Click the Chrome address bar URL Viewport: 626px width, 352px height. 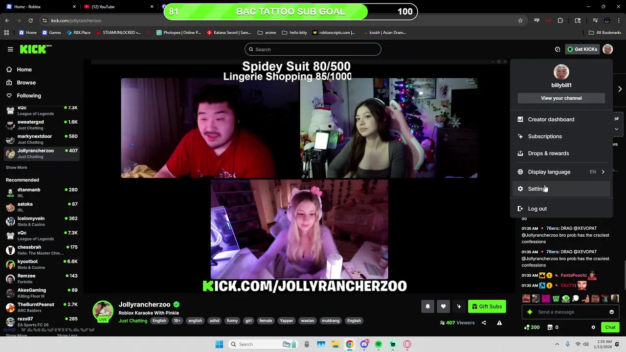(x=76, y=21)
